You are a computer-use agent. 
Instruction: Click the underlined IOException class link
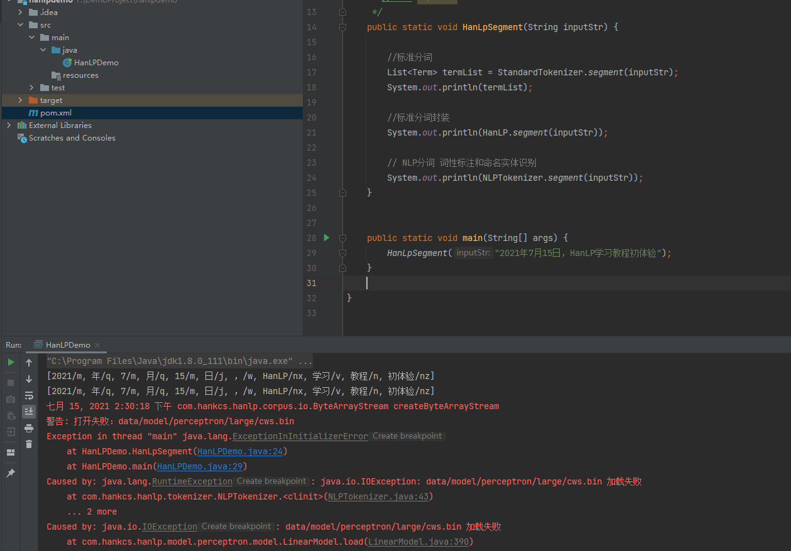tap(170, 527)
